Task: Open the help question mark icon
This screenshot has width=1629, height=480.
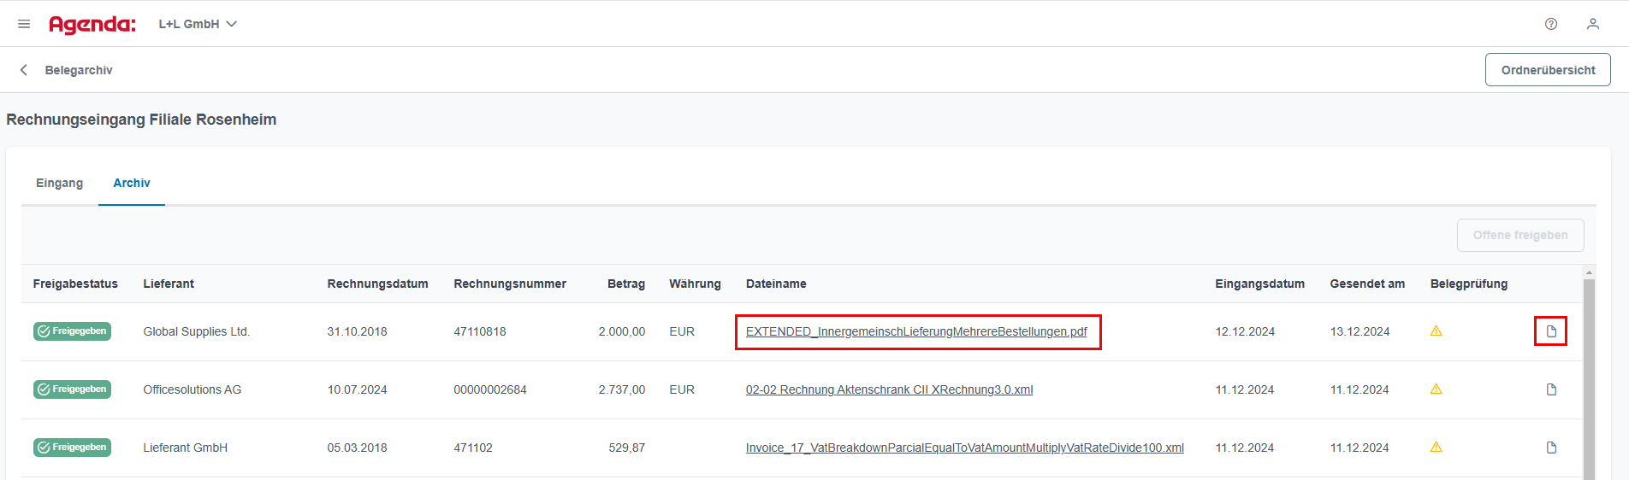Action: click(1551, 24)
